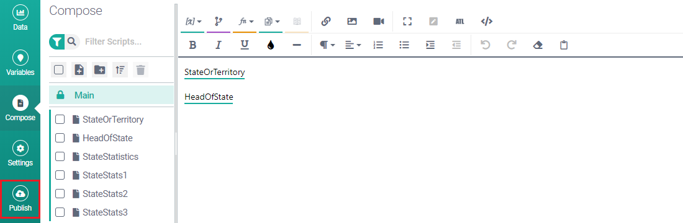Click the undo arrow

click(x=486, y=45)
